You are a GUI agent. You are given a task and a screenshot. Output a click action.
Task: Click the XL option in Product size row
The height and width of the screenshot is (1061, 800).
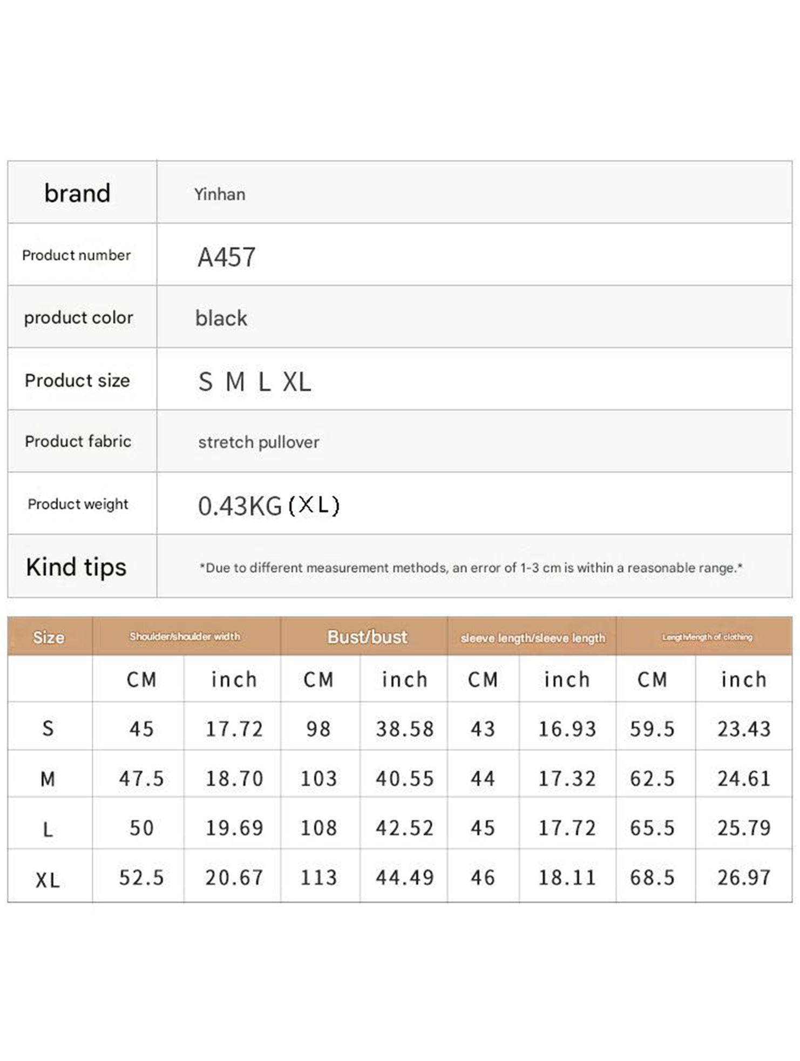click(x=297, y=382)
